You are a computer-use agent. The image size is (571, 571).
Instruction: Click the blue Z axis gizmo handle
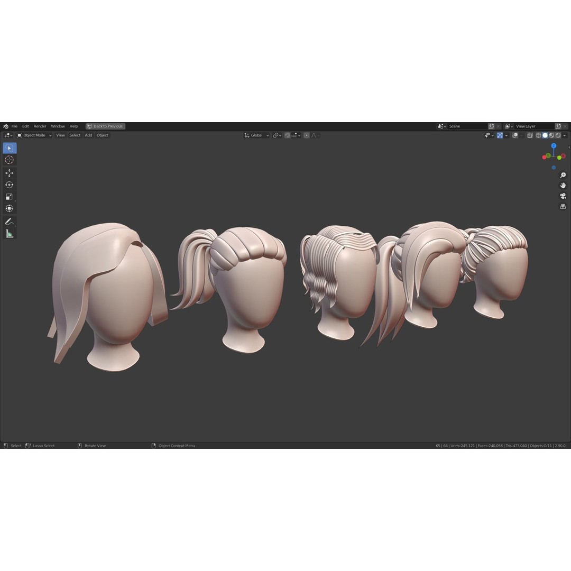(x=554, y=146)
